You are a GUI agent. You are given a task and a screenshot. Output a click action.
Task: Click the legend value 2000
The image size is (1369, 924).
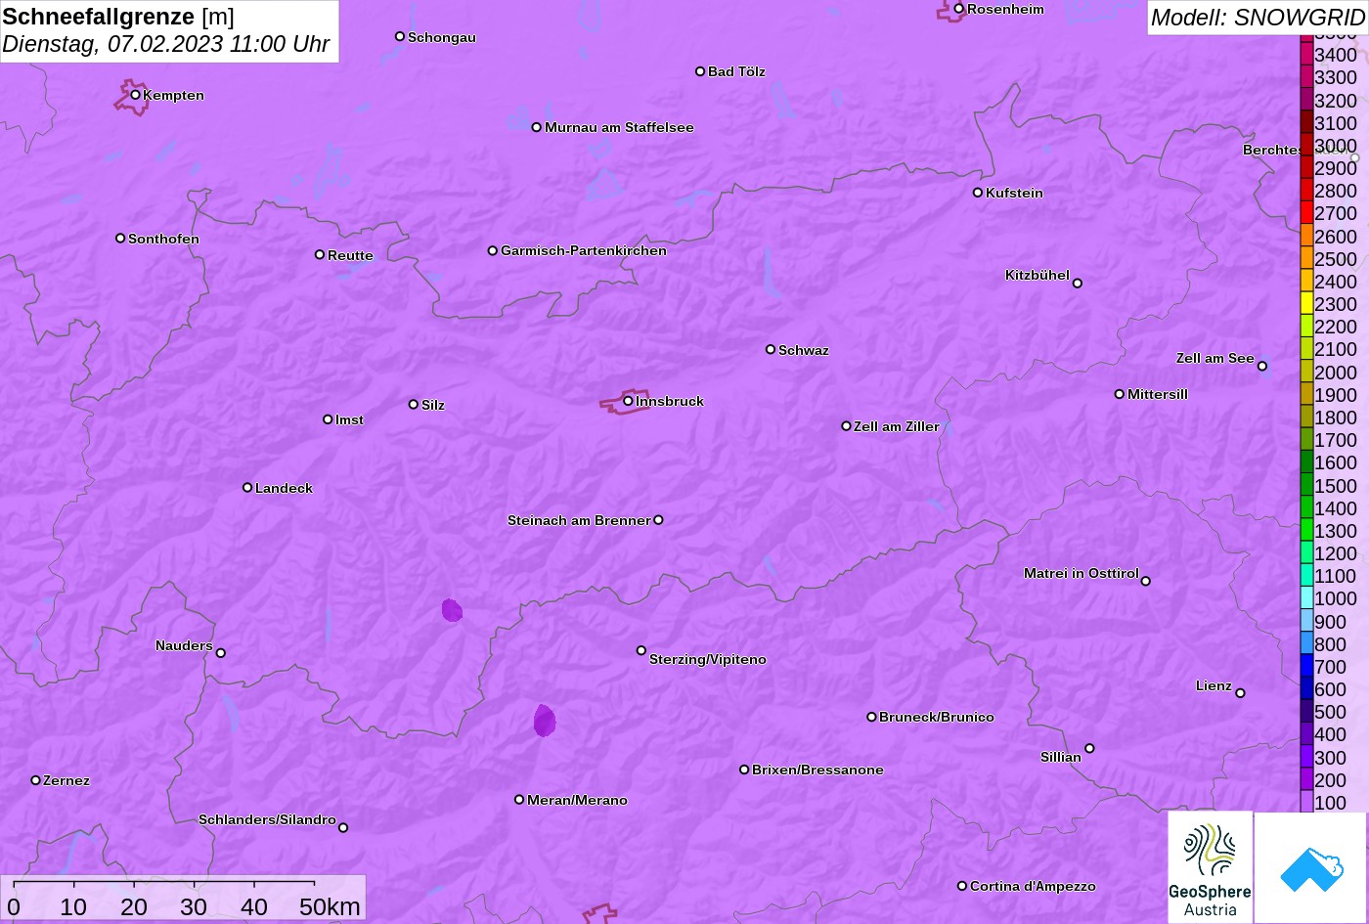pyautogui.click(x=1336, y=373)
